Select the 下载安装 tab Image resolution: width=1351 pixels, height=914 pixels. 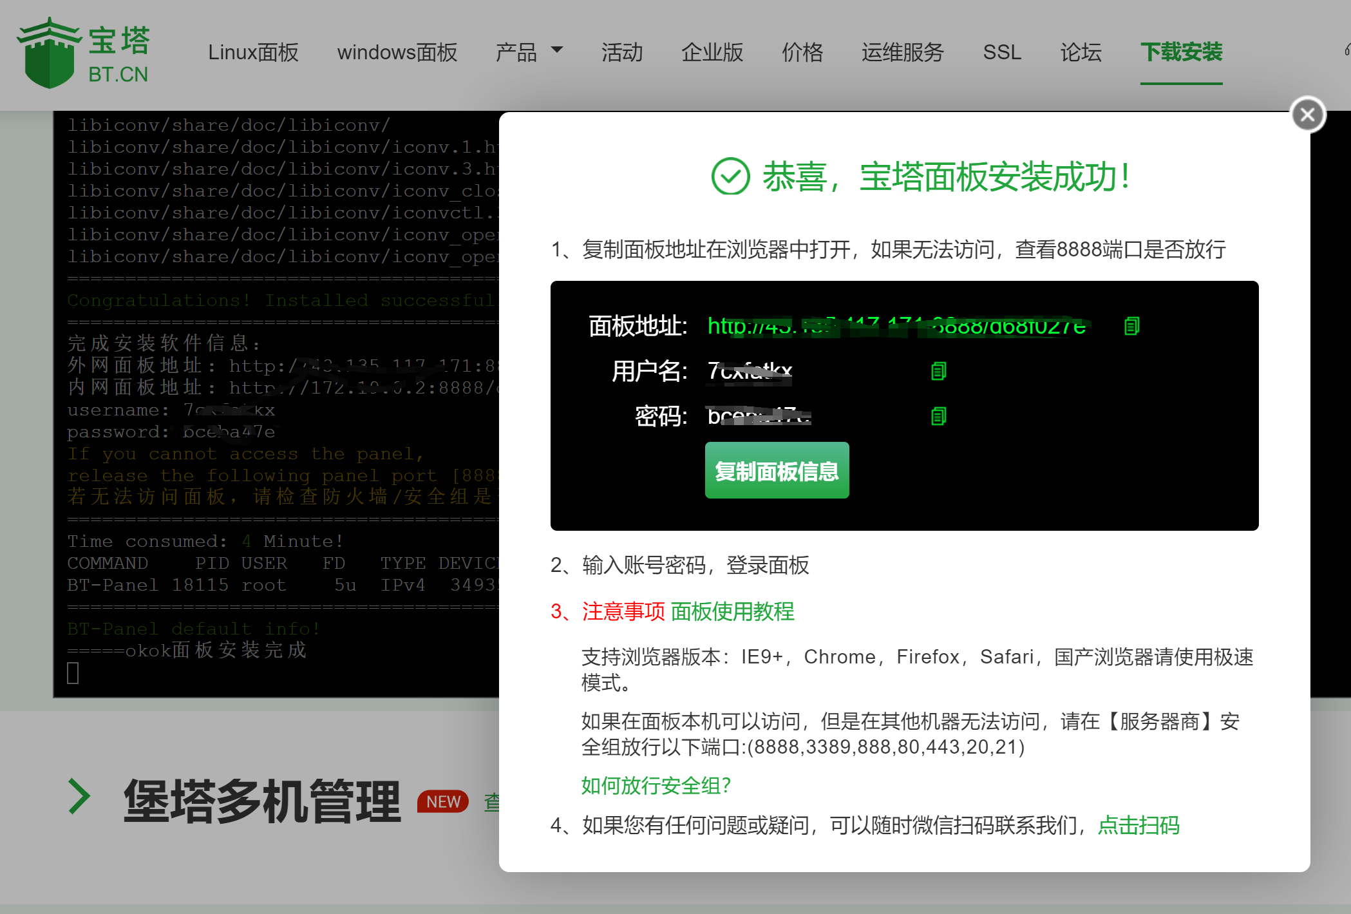click(1180, 52)
